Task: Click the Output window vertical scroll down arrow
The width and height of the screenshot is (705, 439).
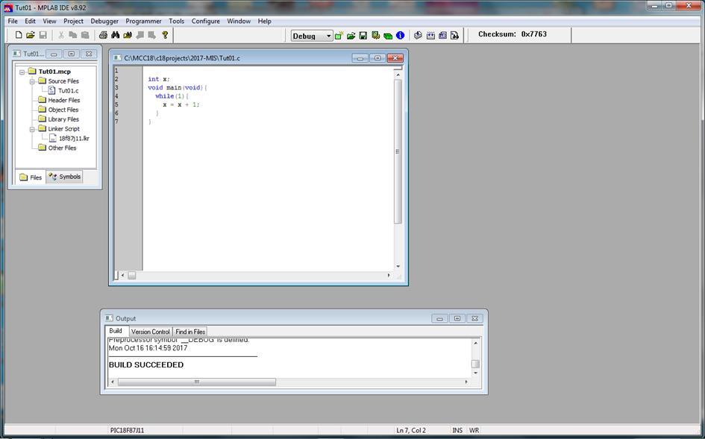Action: [x=476, y=373]
